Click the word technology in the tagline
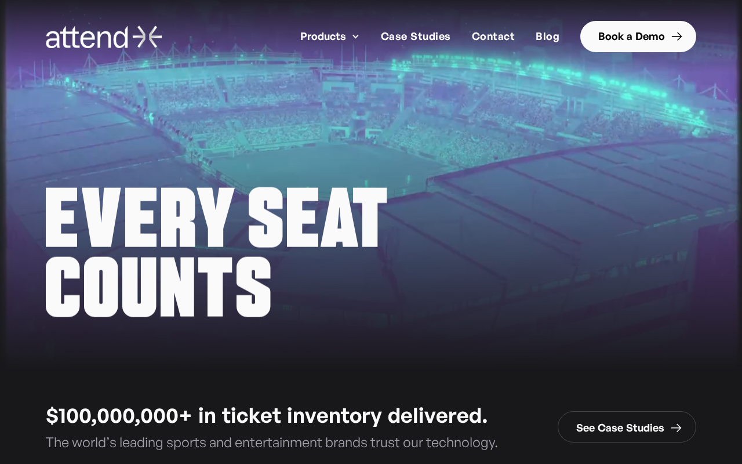 [461, 443]
